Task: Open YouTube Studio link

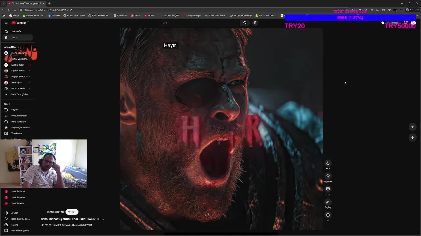Action: (17, 191)
